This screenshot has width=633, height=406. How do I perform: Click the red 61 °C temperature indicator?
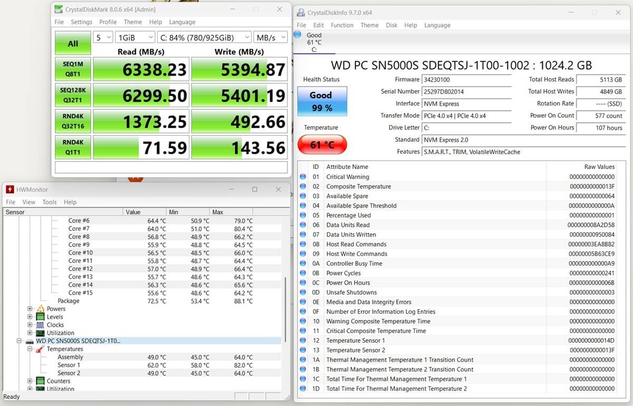point(321,144)
